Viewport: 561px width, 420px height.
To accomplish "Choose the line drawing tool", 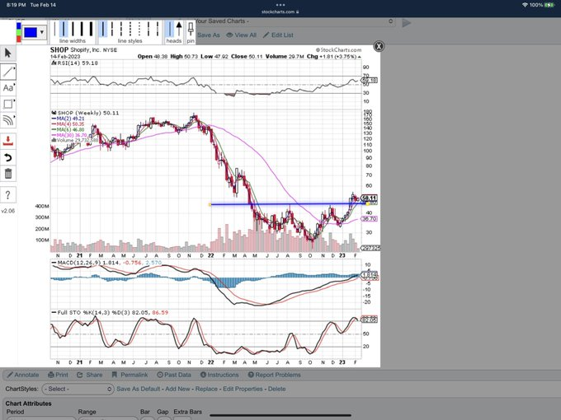I will pyautogui.click(x=8, y=71).
